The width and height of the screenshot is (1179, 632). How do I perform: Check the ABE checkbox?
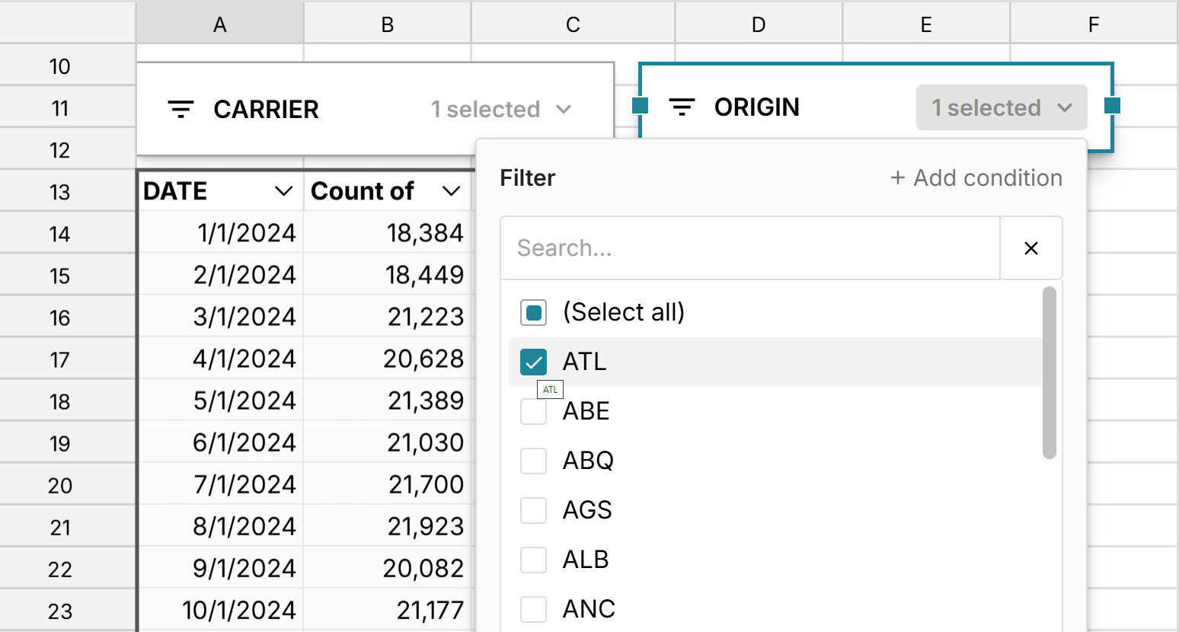pyautogui.click(x=533, y=412)
